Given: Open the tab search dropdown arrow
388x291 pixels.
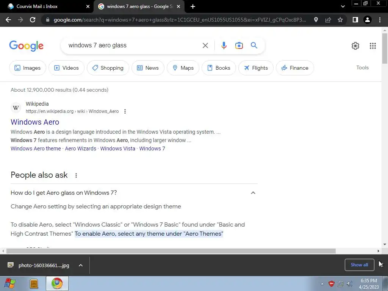Looking at the screenshot, I should (x=343, y=6).
